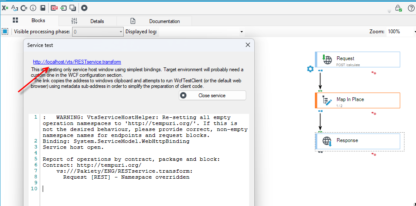Click the red error output under Map In Place

point(374,113)
